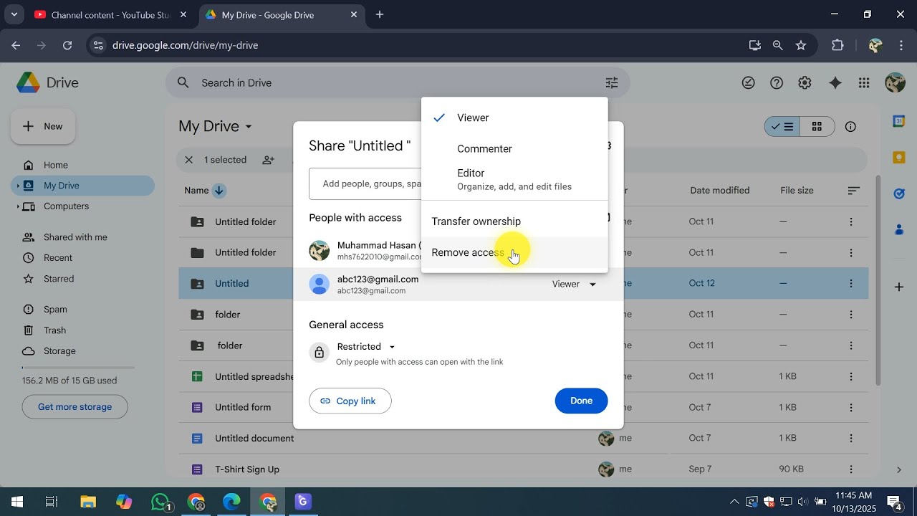Open Drive settings gear icon
The height and width of the screenshot is (516, 917).
pos(805,83)
